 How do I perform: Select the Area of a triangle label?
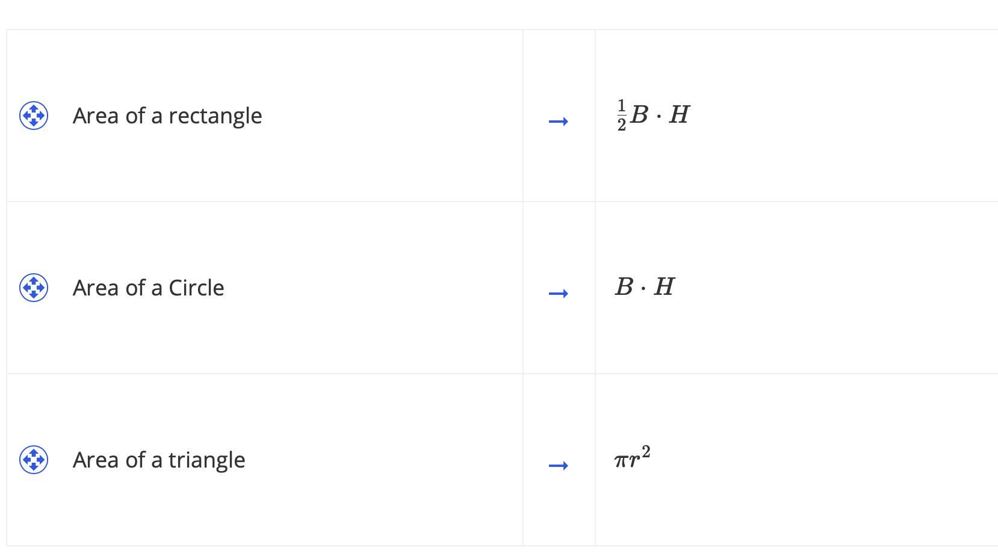click(159, 460)
